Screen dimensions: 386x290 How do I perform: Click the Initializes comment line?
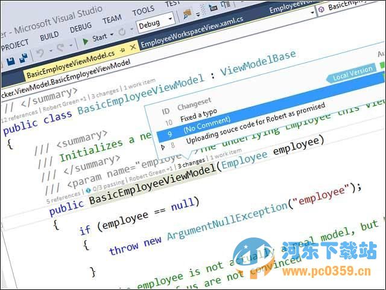(x=93, y=148)
